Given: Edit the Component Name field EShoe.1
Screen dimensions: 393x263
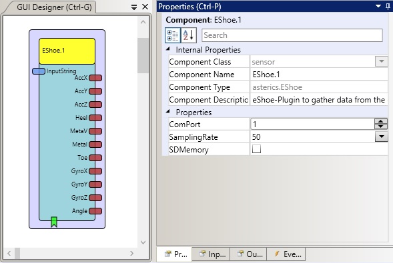Looking at the screenshot, I should click(x=319, y=75).
